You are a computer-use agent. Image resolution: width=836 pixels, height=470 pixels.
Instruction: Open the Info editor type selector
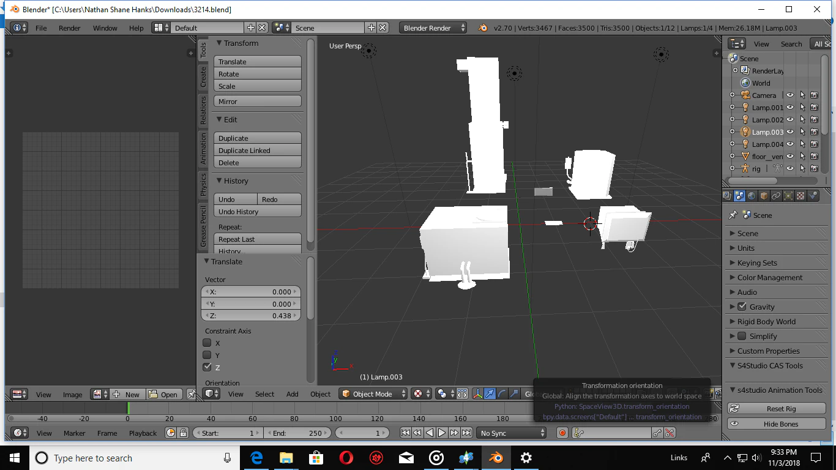point(19,28)
